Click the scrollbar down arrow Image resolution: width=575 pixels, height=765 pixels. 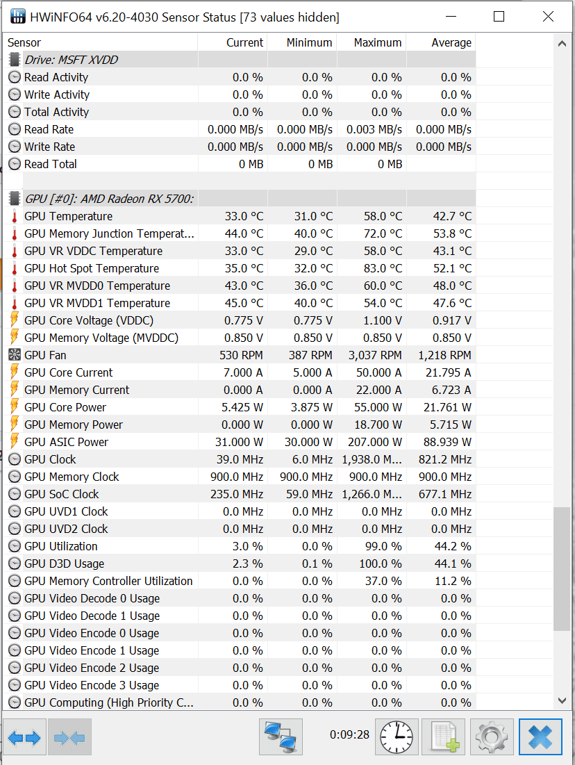coord(562,700)
